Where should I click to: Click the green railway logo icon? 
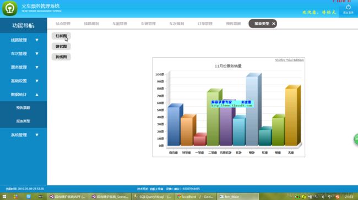[9, 8]
